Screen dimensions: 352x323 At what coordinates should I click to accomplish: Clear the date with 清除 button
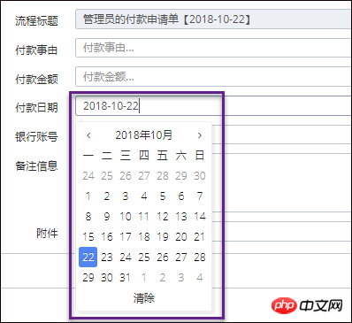144,298
